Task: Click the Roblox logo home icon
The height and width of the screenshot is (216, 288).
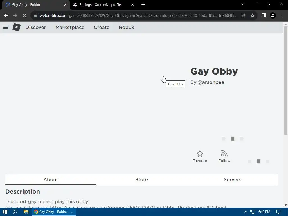Action: pyautogui.click(x=16, y=27)
